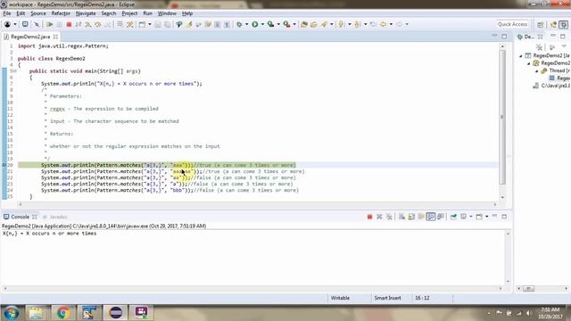Image resolution: width=571 pixels, height=321 pixels.
Task: Open dropdown beside Run with Coverage button
Action: click(278, 24)
